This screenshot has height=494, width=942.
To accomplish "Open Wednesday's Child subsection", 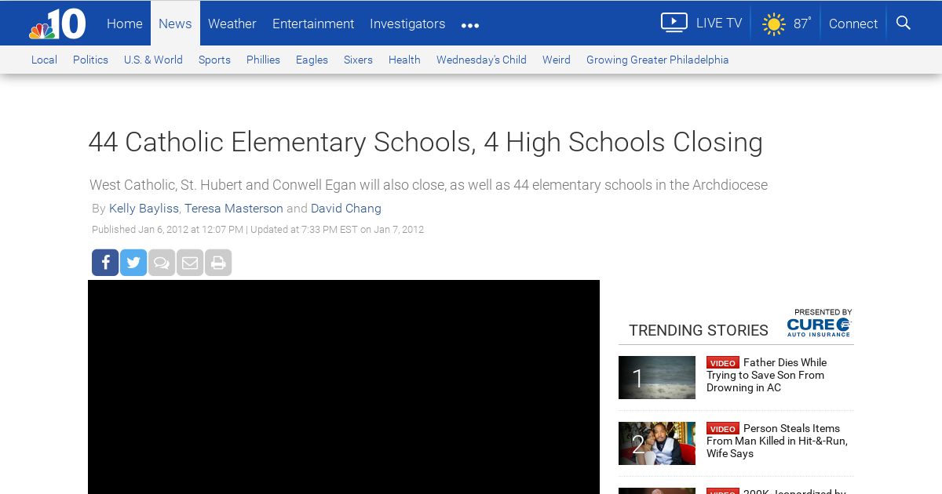I will pyautogui.click(x=481, y=60).
